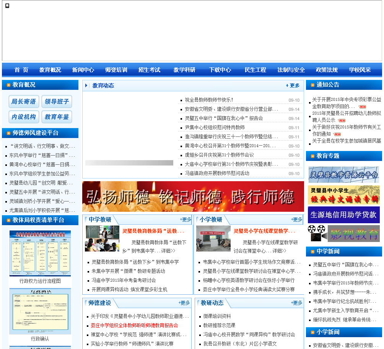This screenshot has width=384, height=349.
Task: Open the 教育年鉴 button
Action: (x=57, y=117)
